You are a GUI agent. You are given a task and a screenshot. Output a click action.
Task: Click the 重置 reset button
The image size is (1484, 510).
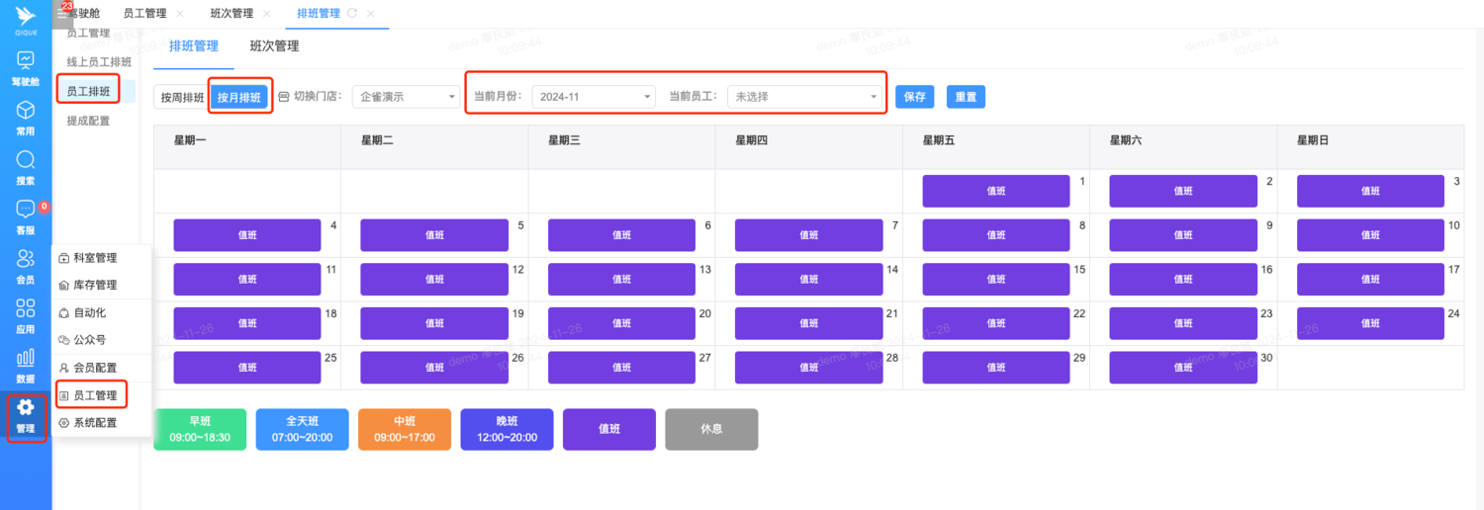[966, 97]
